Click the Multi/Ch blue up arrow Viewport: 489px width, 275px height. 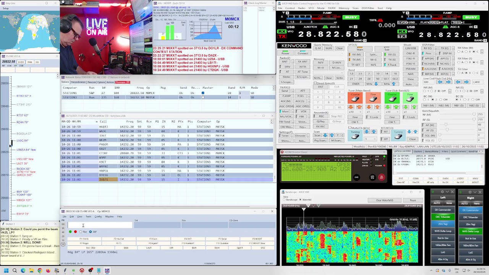(x=374, y=132)
